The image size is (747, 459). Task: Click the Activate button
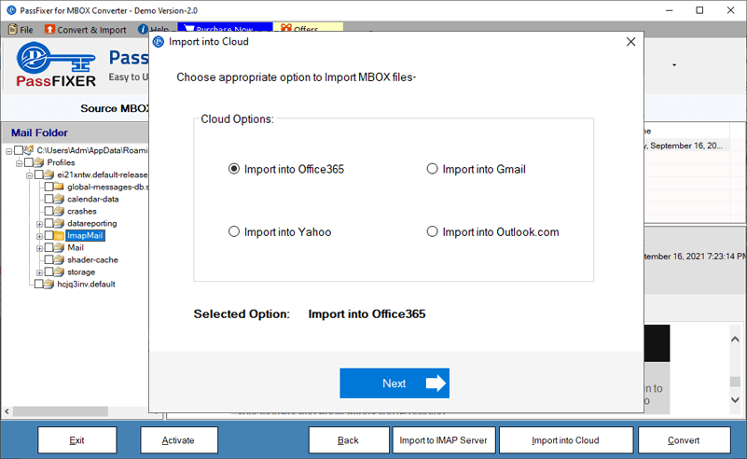tap(179, 440)
